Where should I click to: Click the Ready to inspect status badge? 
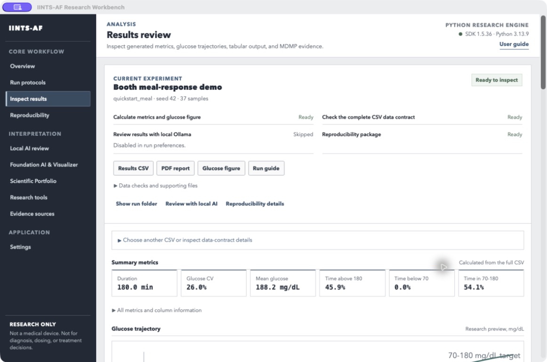click(497, 80)
